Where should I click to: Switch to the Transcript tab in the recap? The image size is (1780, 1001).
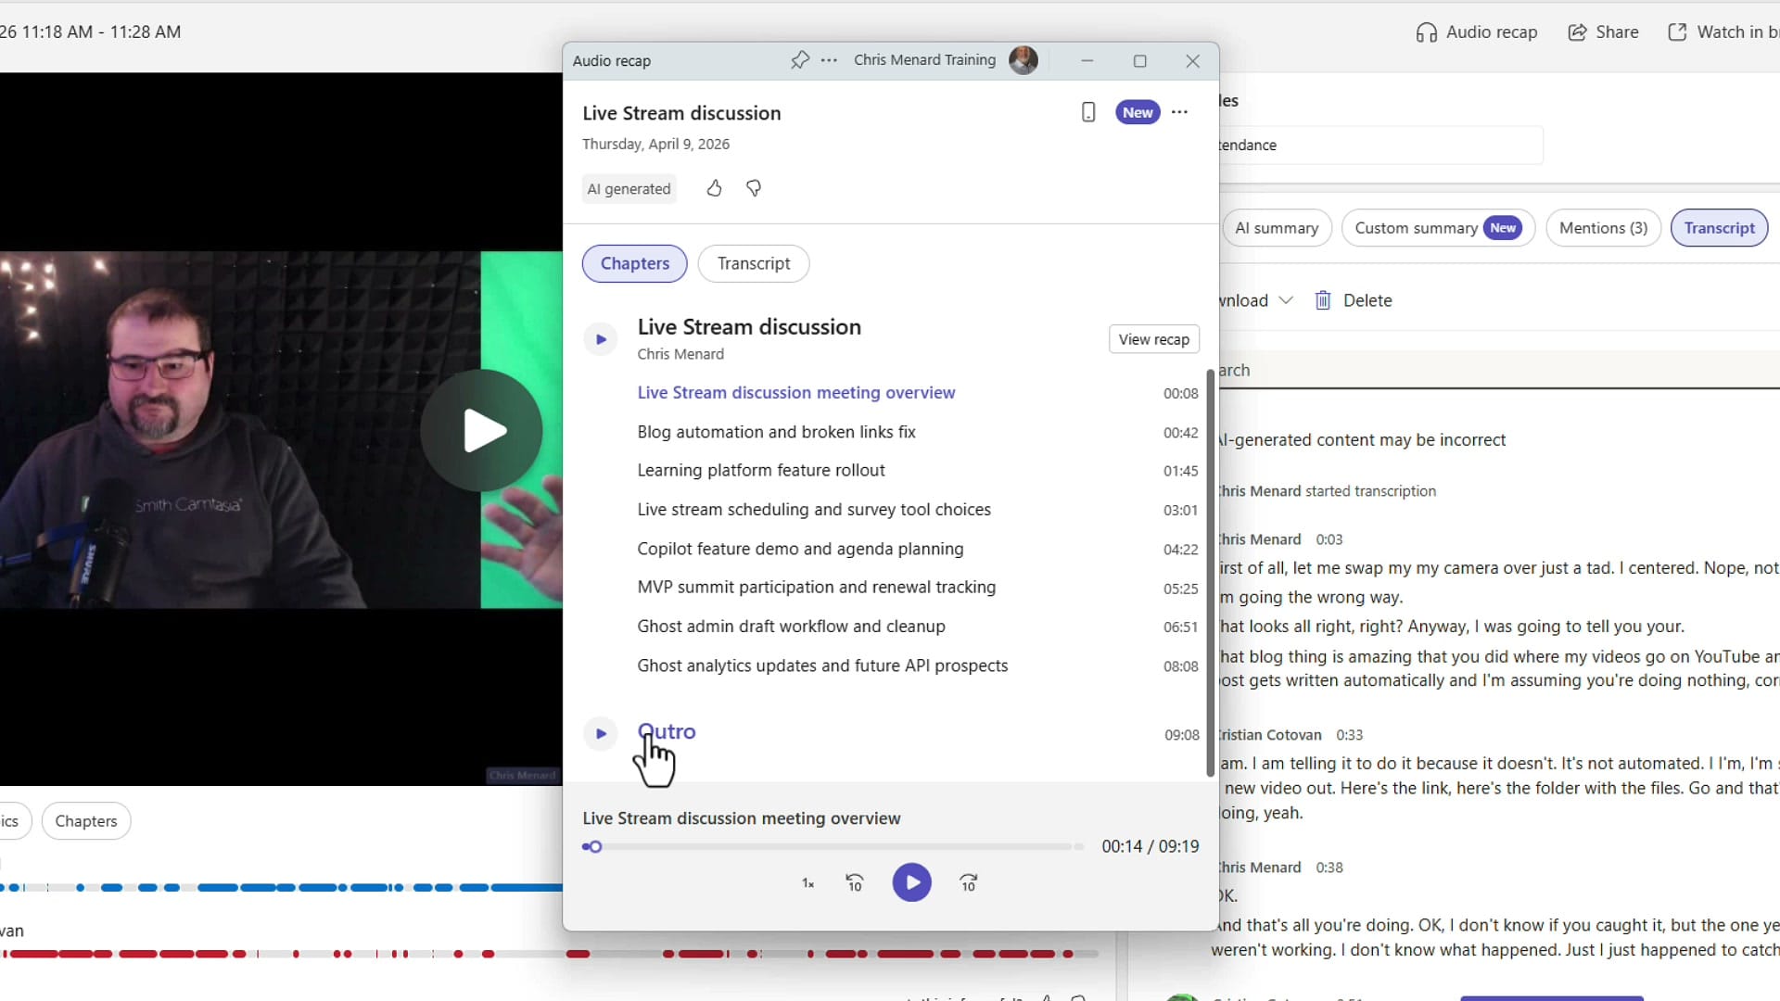click(753, 263)
